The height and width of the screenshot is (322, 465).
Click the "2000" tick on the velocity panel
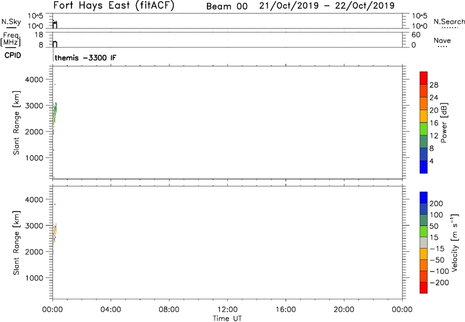pos(34,252)
